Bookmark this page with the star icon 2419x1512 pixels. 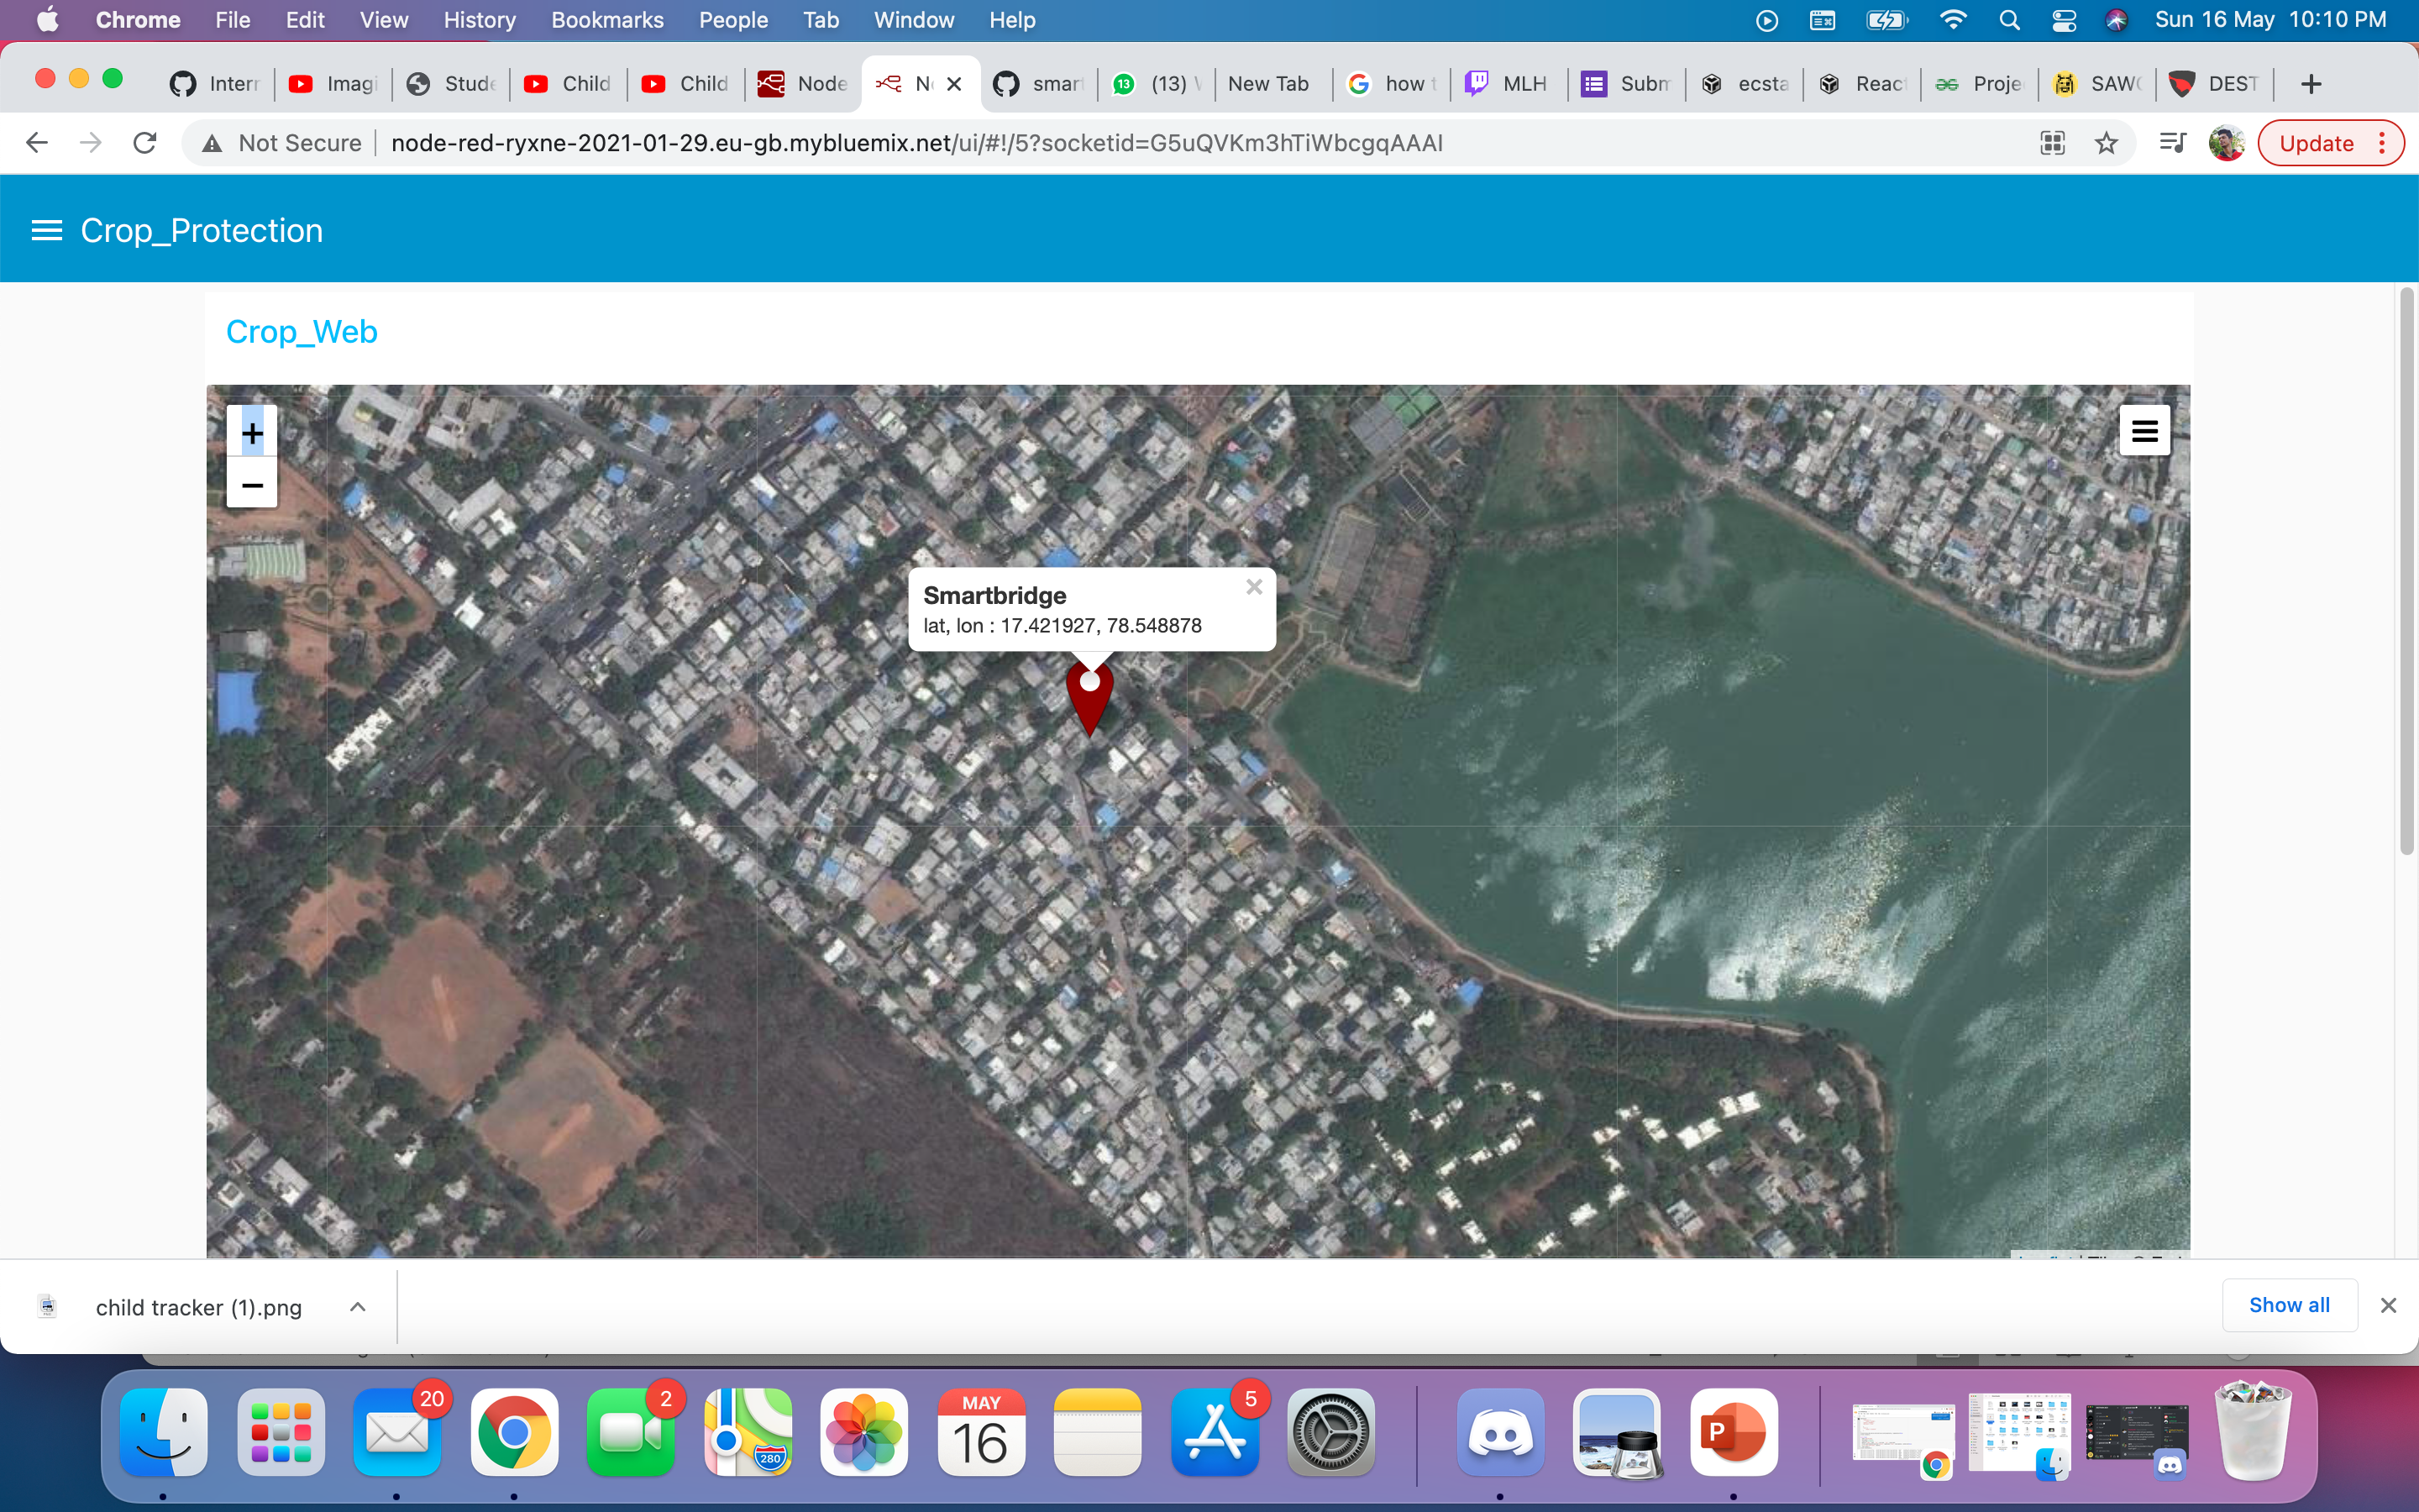2107,143
